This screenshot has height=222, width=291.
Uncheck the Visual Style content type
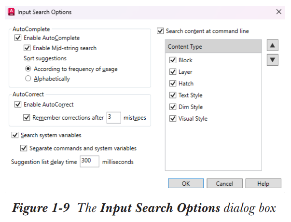173,119
